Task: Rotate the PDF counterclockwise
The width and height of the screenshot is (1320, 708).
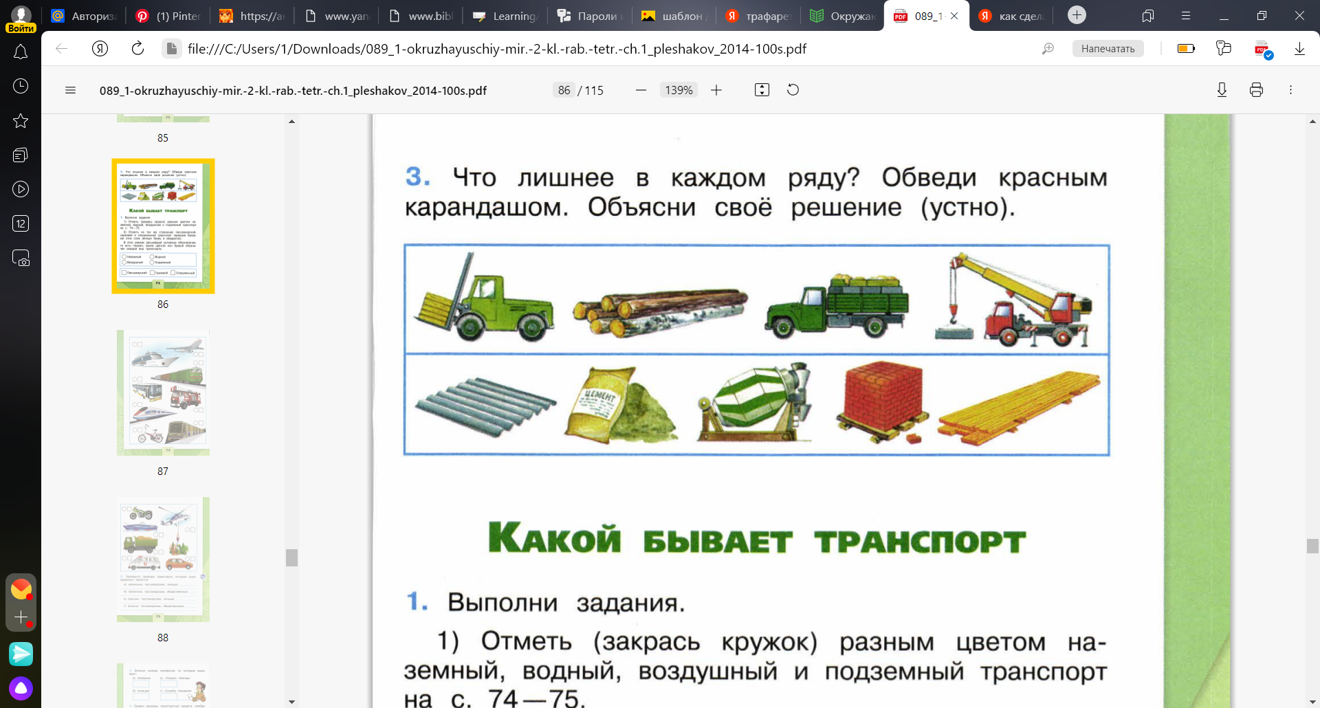Action: point(793,90)
